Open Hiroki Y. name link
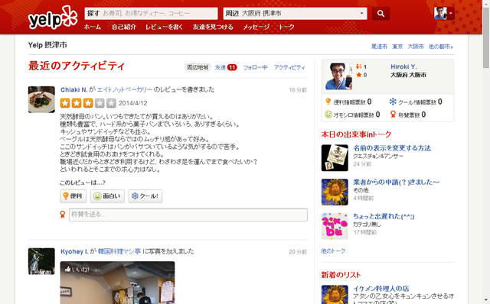This screenshot has width=490, height=304. 403,66
